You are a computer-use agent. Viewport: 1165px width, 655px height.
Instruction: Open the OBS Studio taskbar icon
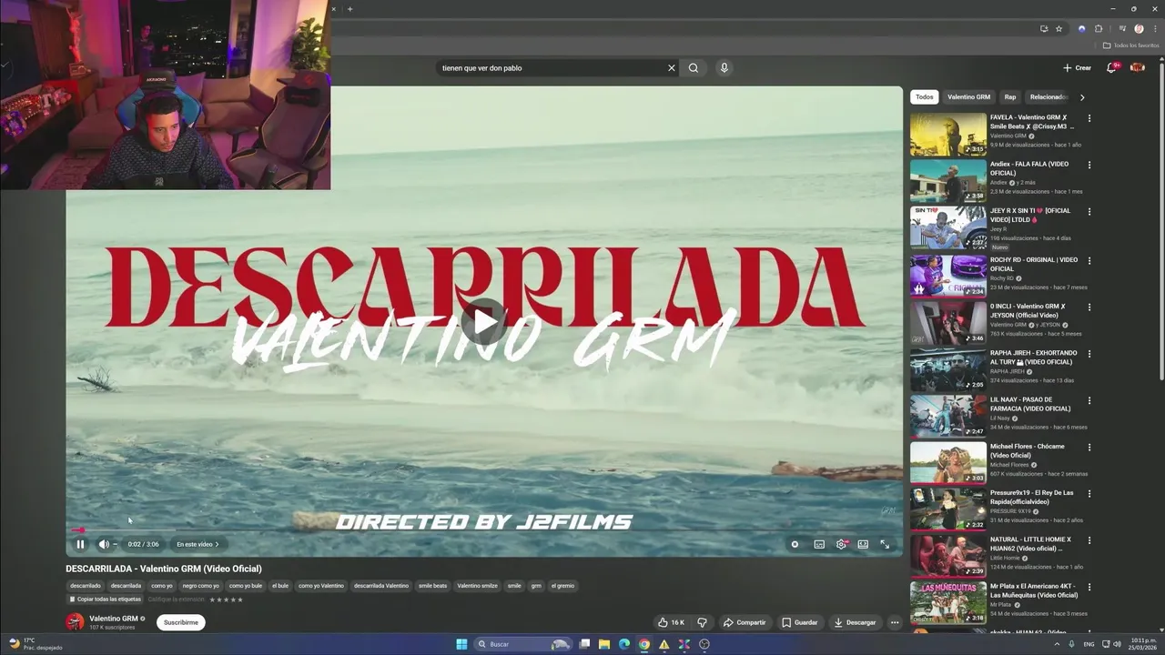point(704,644)
